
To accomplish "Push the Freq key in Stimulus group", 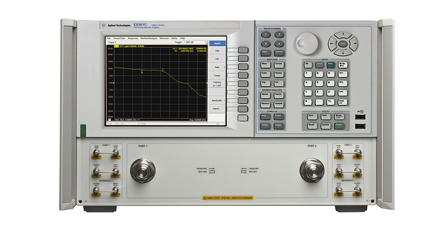I will pyautogui.click(x=265, y=117).
